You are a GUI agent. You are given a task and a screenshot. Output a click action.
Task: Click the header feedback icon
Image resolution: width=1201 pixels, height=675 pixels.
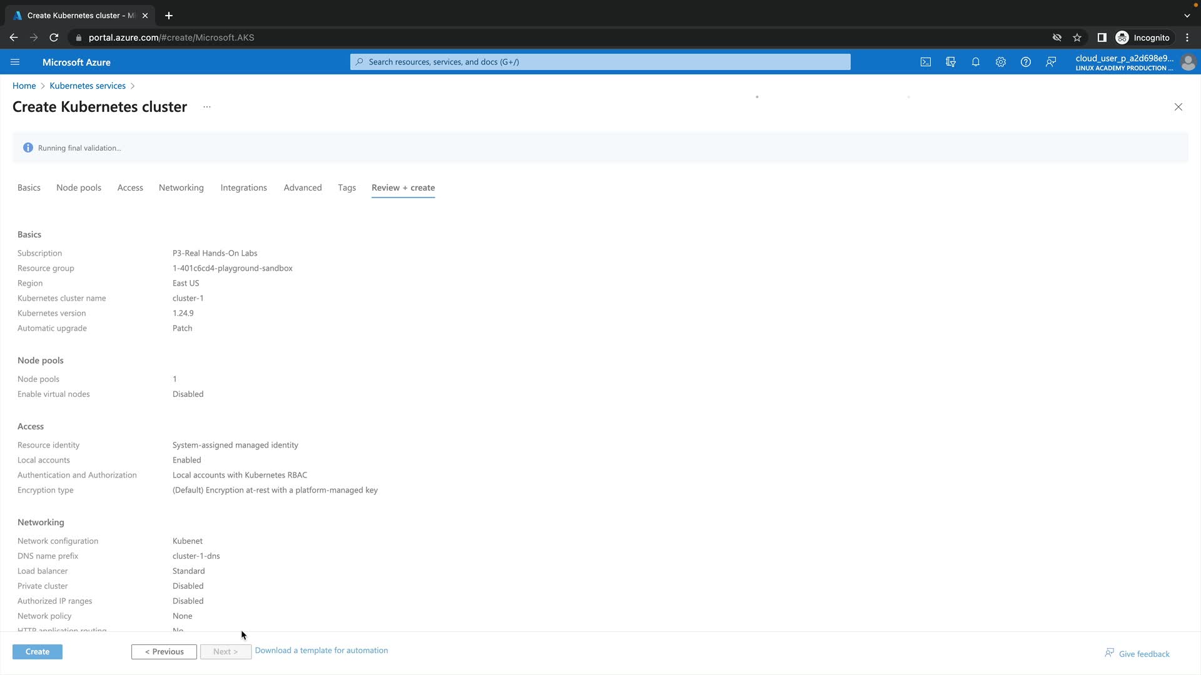[1051, 62]
